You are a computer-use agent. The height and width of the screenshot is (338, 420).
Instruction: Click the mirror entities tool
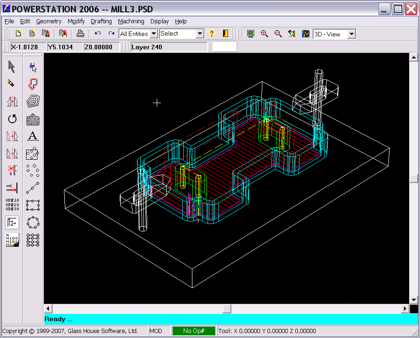[x=12, y=102]
